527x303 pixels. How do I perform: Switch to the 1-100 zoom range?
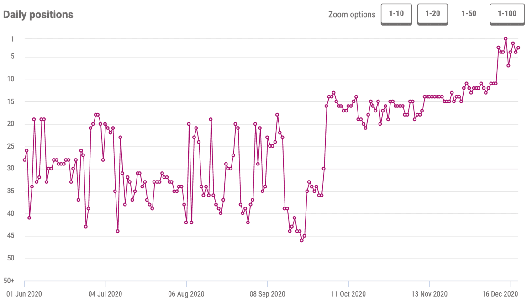click(x=507, y=14)
